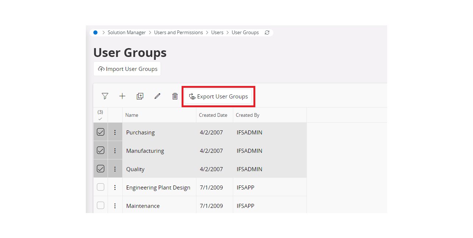Click the breadcrumb refresh icon
The height and width of the screenshot is (238, 473).
click(x=267, y=33)
